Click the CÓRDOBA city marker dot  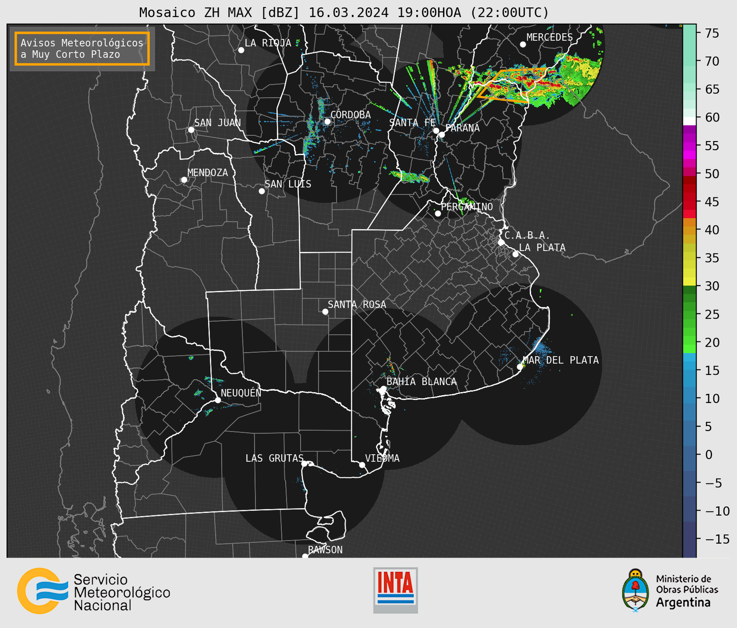pos(327,121)
